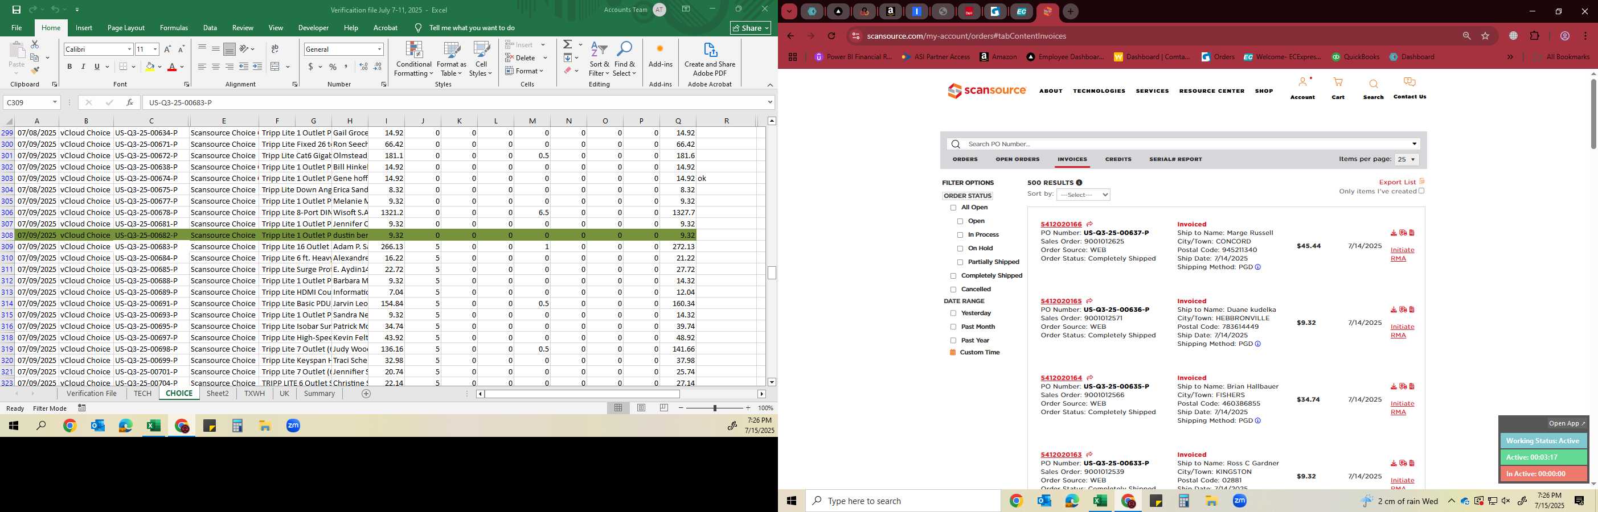Viewport: 1598px width, 512px height.
Task: Apply Comma Style in Number group
Action: coord(346,67)
